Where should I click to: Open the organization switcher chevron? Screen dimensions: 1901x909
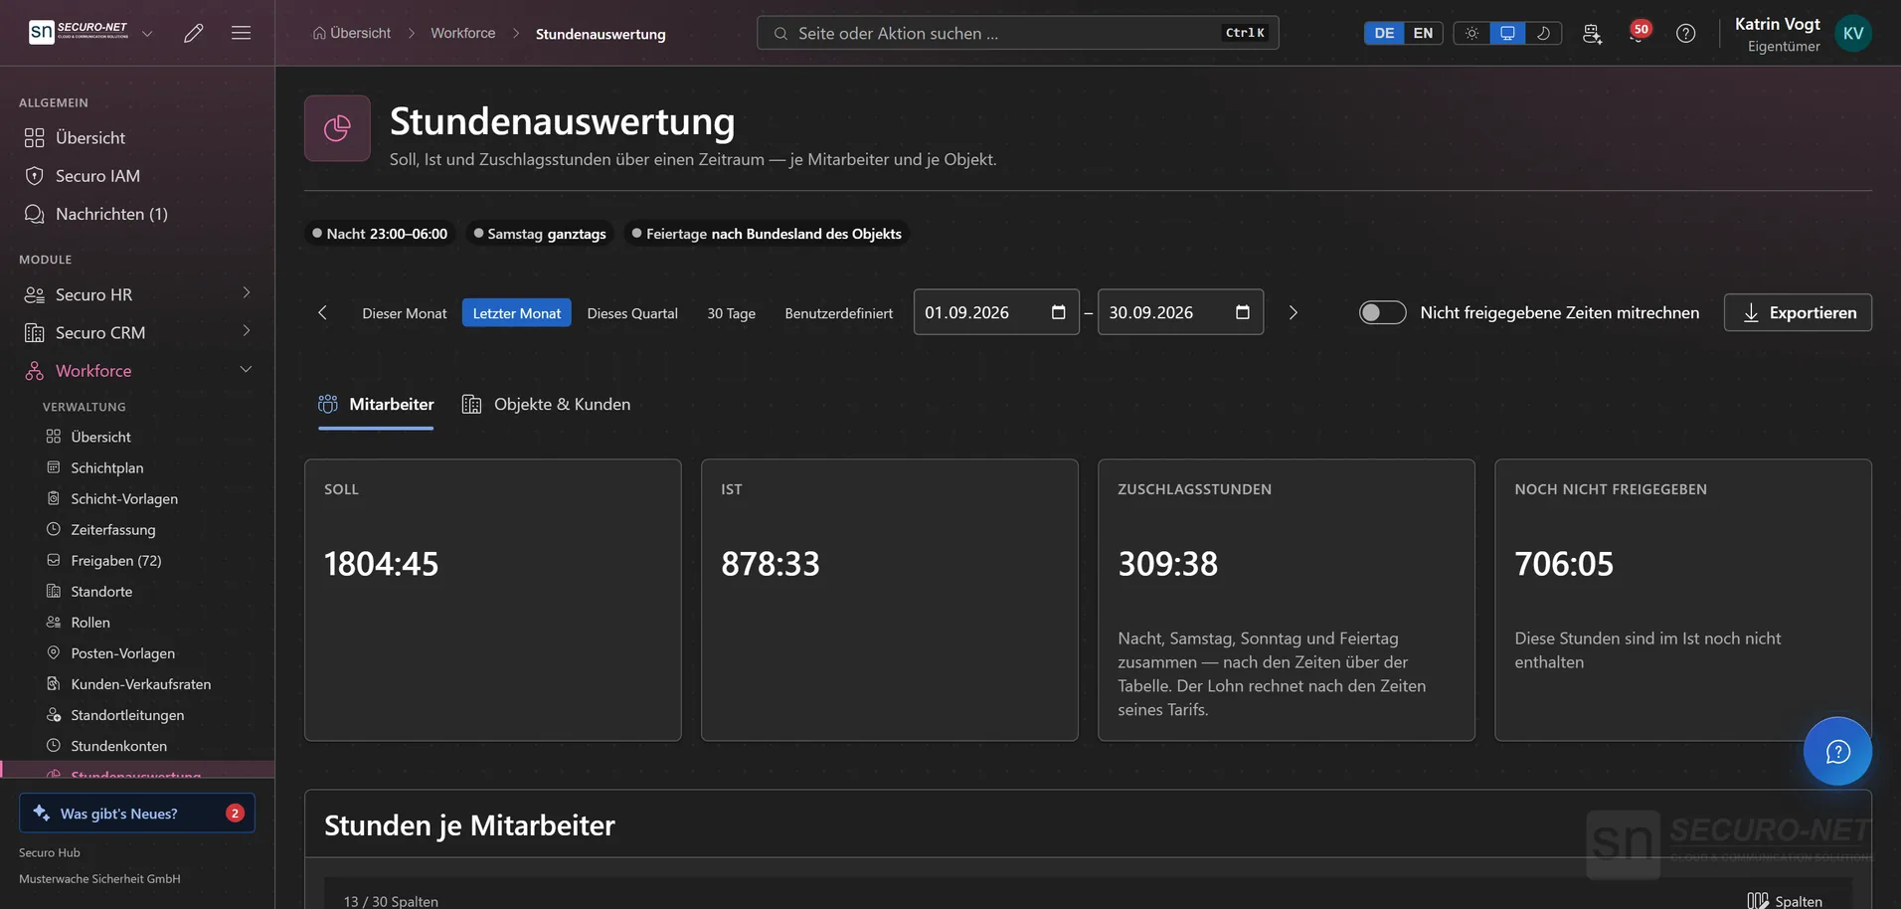click(x=147, y=33)
